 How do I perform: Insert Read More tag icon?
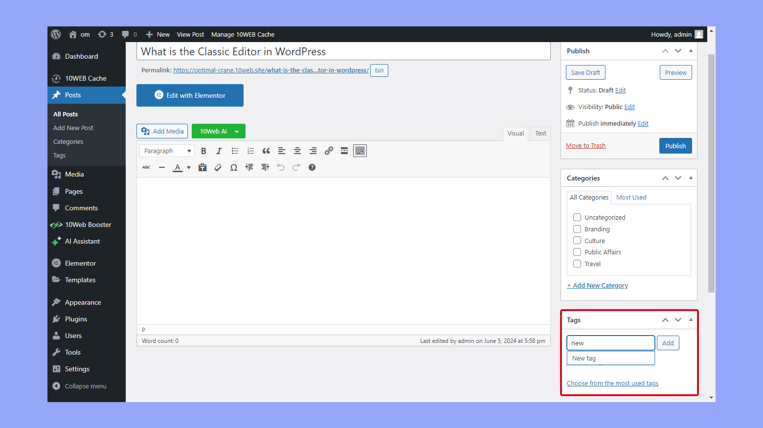point(344,151)
